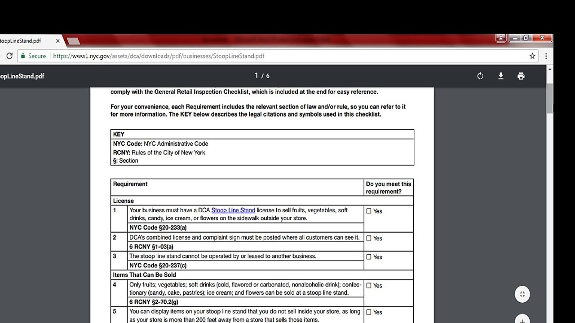This screenshot has height=323, width=575.
Task: Select the StoopLineStand.pdf tab
Action: tap(29, 41)
